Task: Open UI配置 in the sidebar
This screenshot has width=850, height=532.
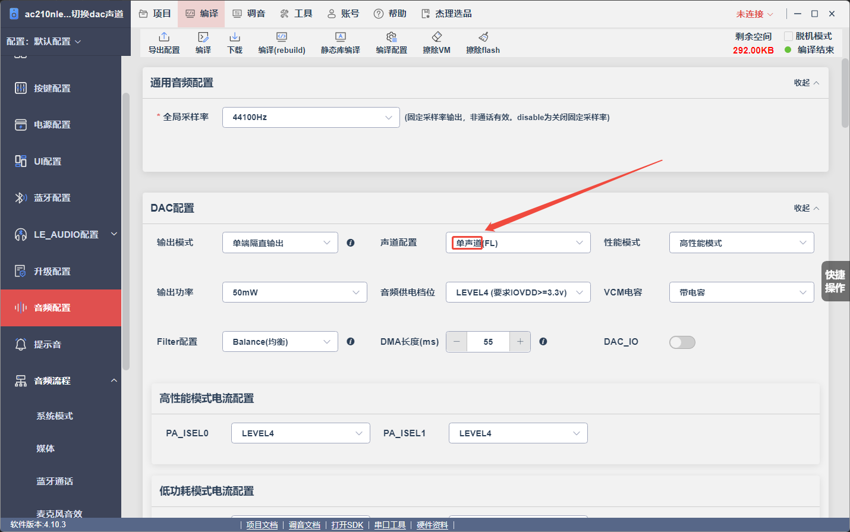Action: click(x=61, y=161)
